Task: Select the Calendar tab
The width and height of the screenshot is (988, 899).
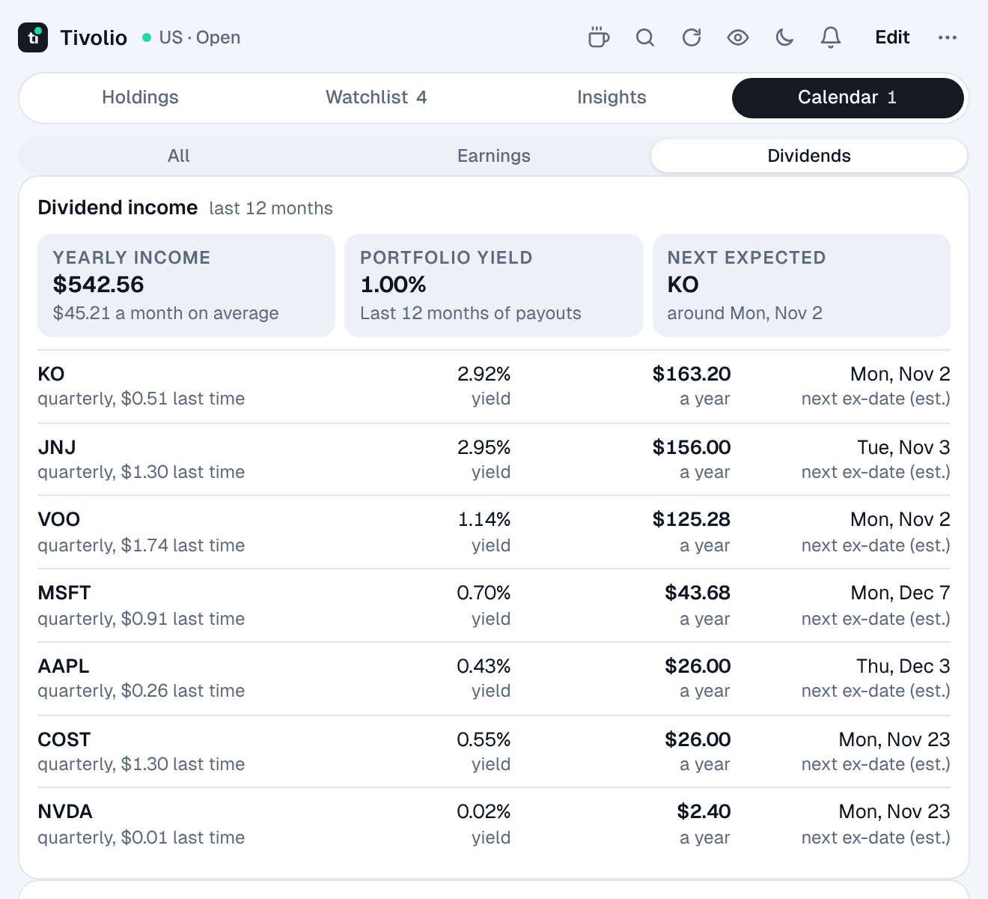Action: (847, 97)
